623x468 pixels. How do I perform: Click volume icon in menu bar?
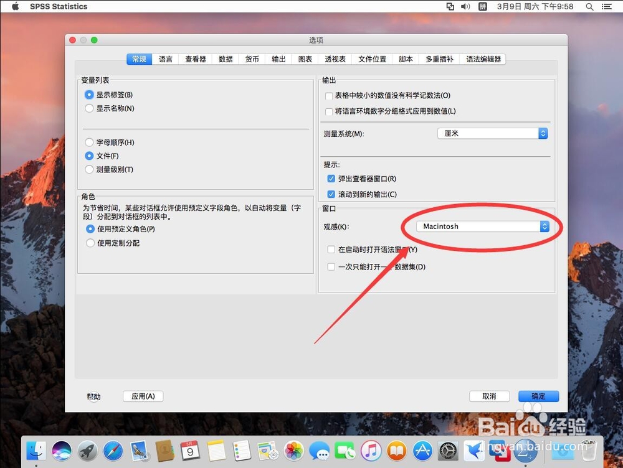(465, 6)
